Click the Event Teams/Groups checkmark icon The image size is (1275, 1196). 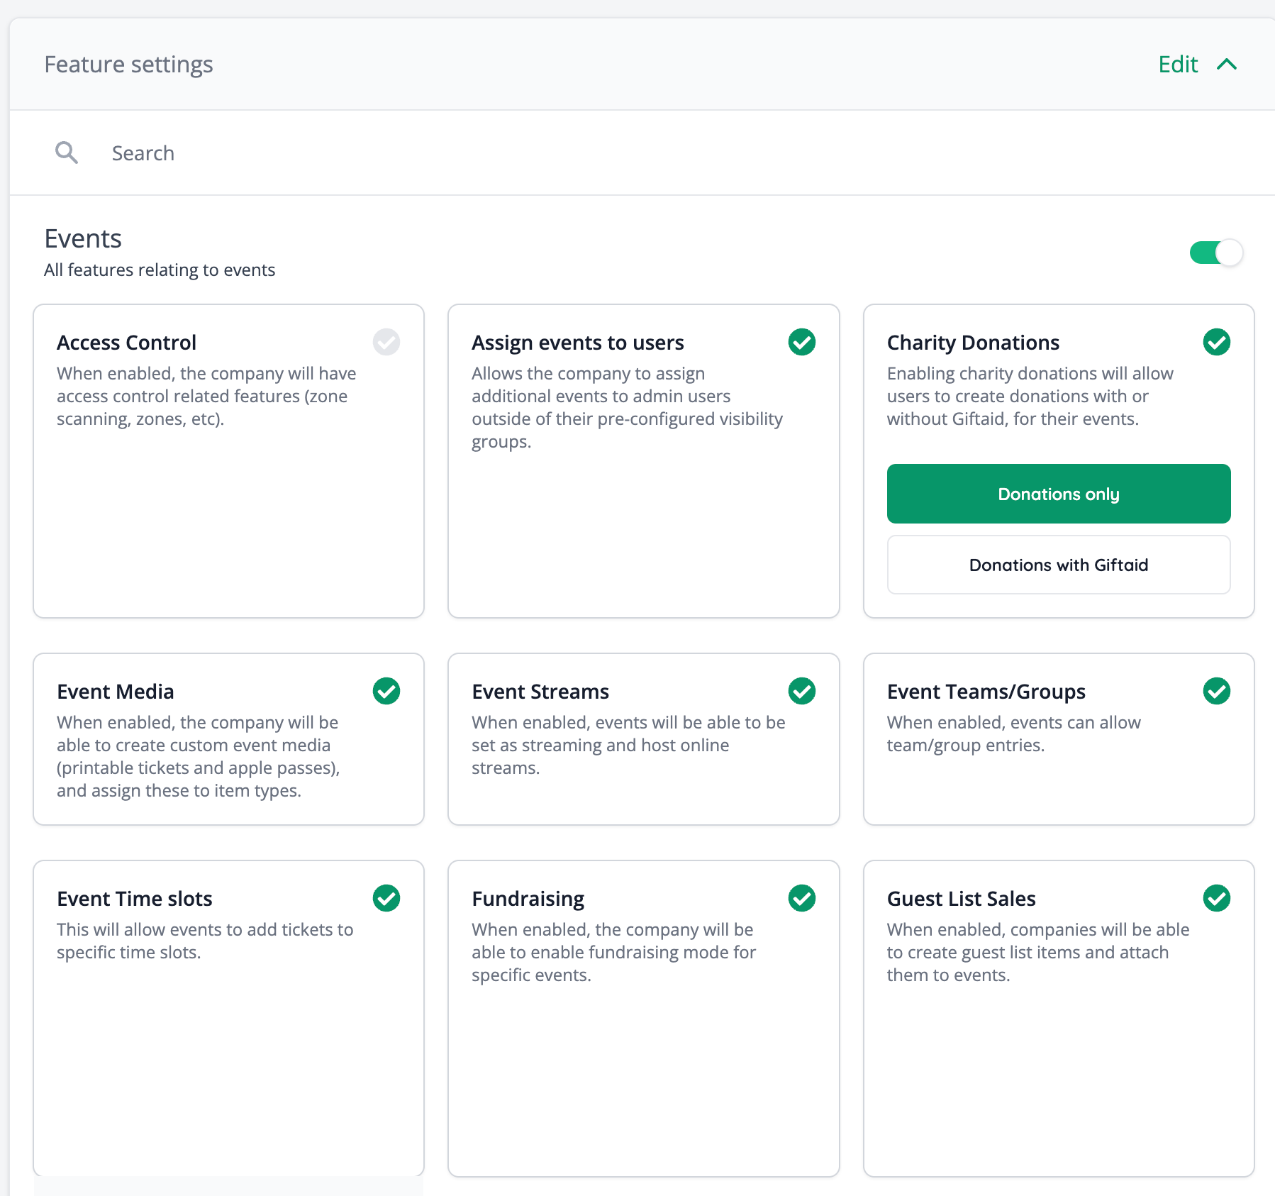(1216, 691)
